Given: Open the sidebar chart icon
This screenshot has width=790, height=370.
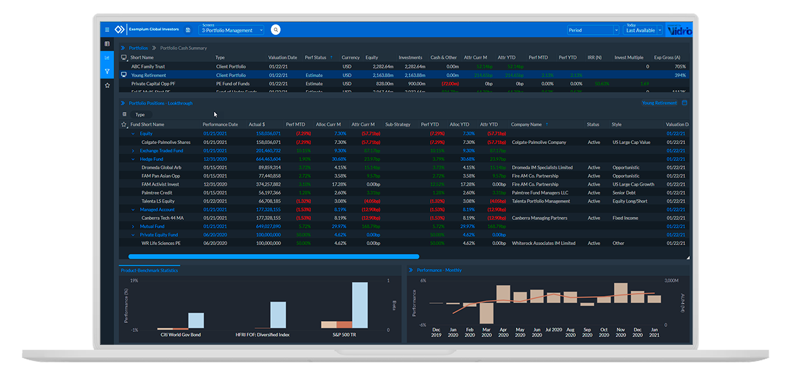Looking at the screenshot, I should (107, 57).
